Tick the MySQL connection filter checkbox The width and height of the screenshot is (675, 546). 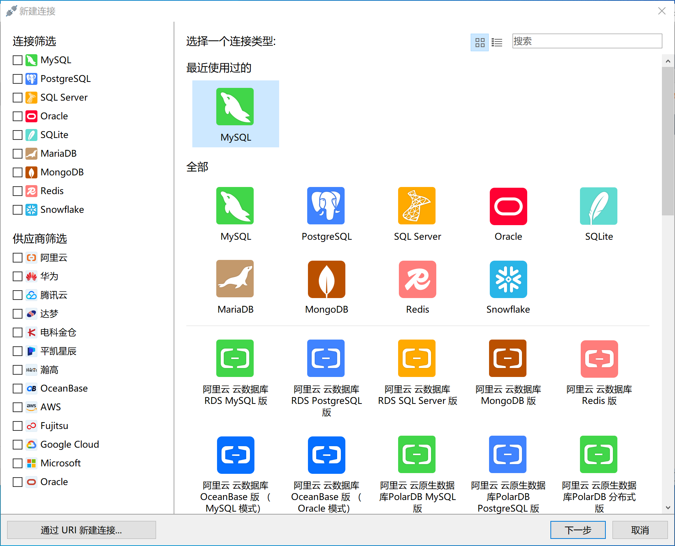[x=18, y=60]
